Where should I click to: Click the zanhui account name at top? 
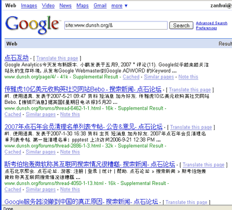(221, 6)
